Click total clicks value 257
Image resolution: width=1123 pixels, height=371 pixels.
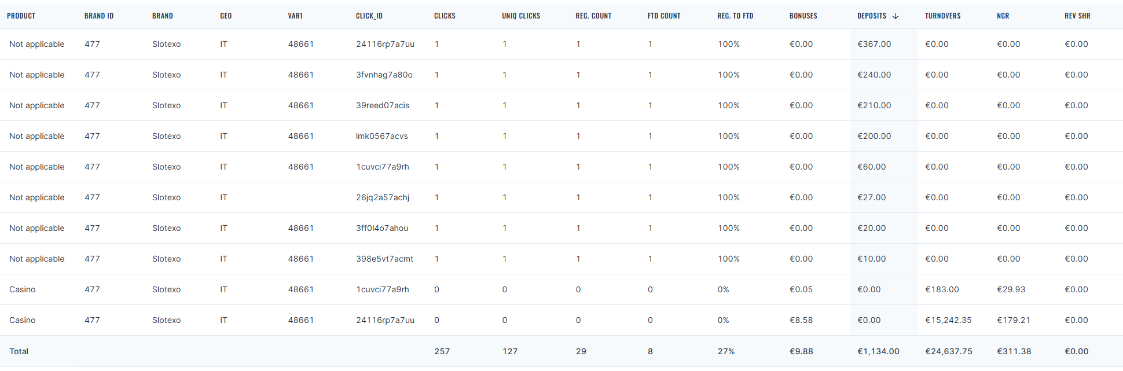point(442,351)
